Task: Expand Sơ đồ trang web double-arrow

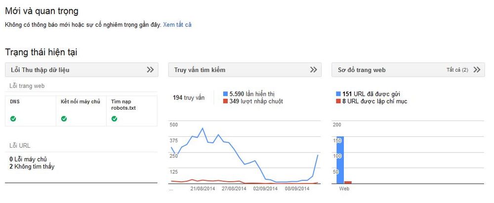Action: (x=477, y=70)
